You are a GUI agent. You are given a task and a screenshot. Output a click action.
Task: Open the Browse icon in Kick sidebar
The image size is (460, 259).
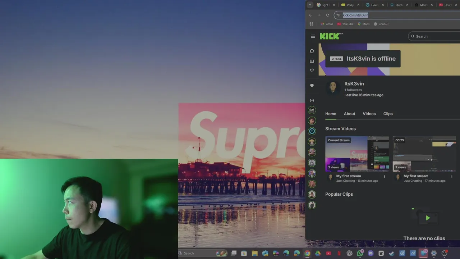312,61
